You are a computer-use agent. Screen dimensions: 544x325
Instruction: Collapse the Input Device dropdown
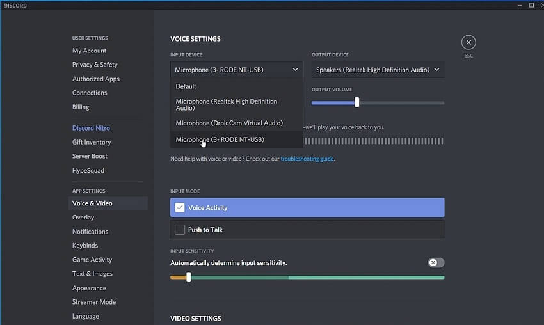pos(236,70)
